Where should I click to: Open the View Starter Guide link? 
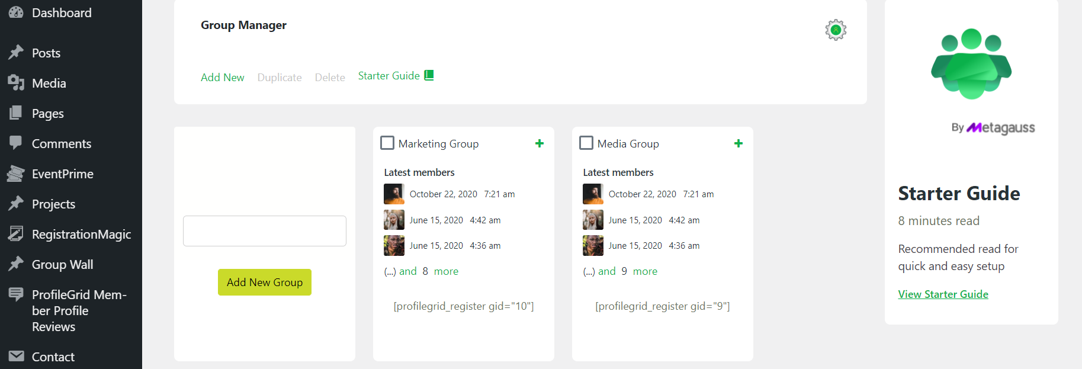click(x=943, y=294)
